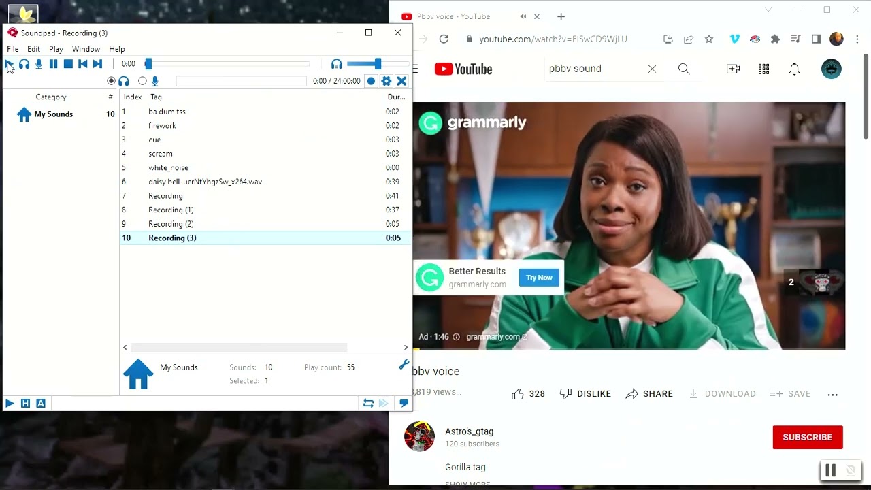Start recording with the record button

tap(371, 81)
